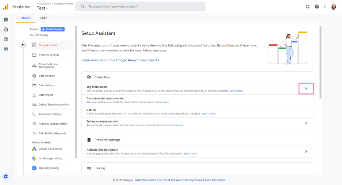This screenshot has height=185, width=342.
Task: Open the Google apps grid icon
Action: coord(308,7)
